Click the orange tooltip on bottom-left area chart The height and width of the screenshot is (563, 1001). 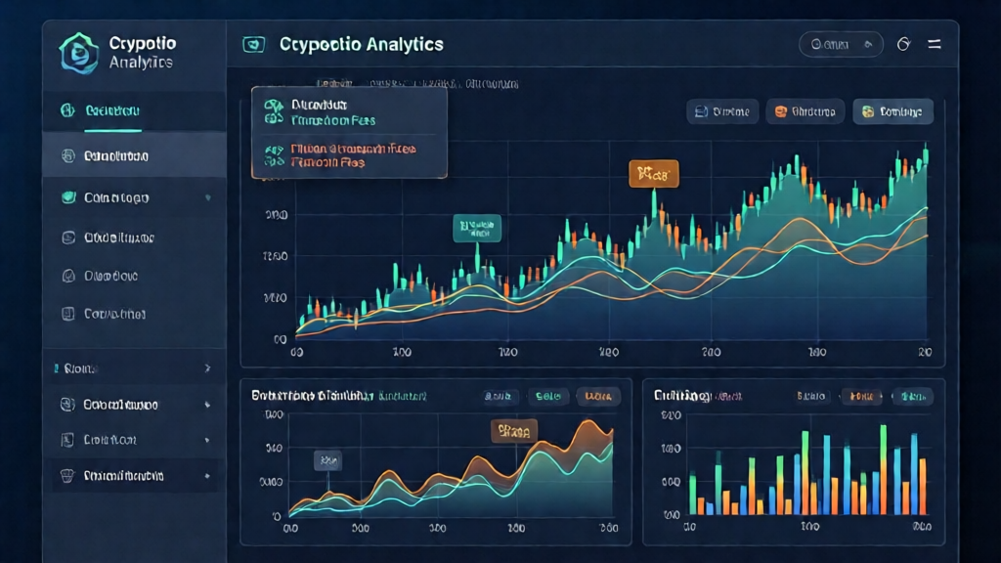[x=514, y=431]
